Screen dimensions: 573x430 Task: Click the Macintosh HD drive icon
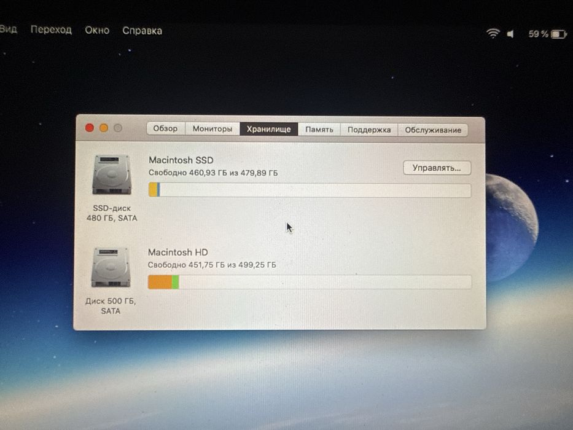(x=111, y=267)
